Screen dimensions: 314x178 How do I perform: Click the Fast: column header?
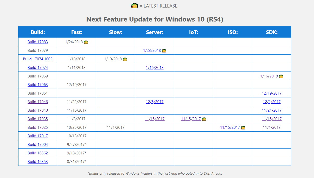(77, 32)
